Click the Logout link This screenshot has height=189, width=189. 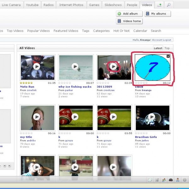(x=167, y=40)
